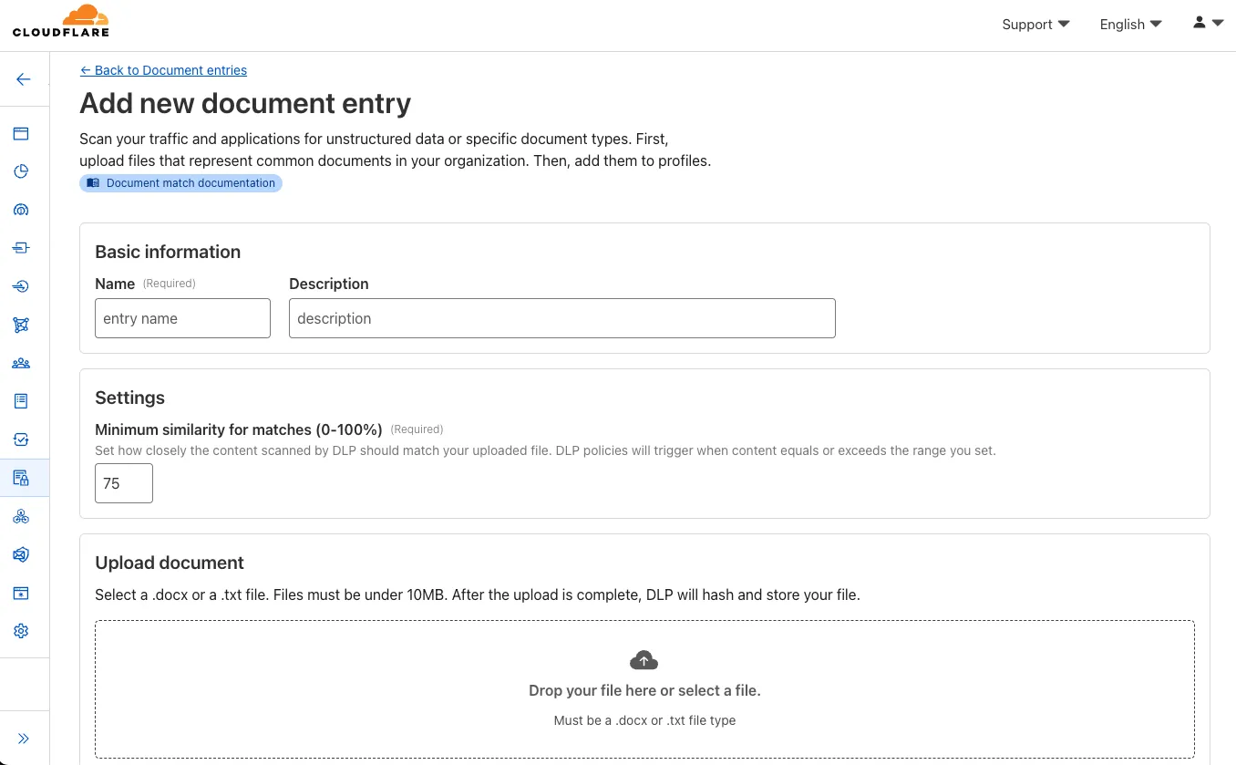Click the cloud upload icon
1236x765 pixels.
click(644, 660)
